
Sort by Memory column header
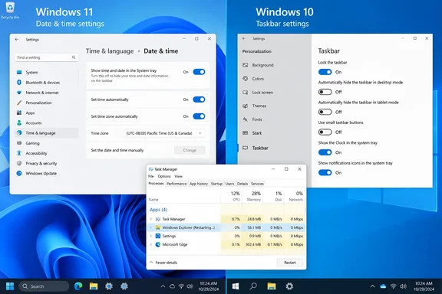pyautogui.click(x=252, y=196)
